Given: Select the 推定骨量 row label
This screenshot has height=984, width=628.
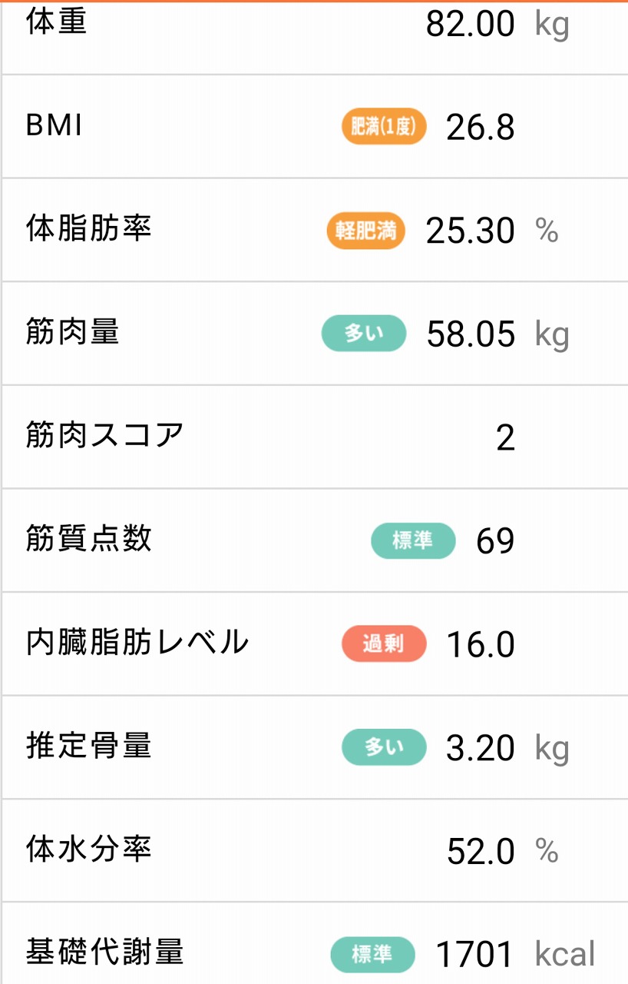Looking at the screenshot, I should (x=89, y=746).
